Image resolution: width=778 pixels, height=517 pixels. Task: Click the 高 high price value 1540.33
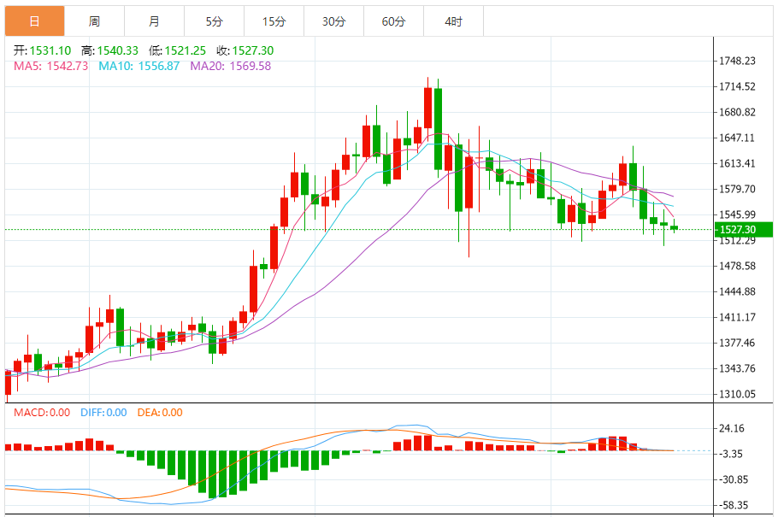(117, 51)
